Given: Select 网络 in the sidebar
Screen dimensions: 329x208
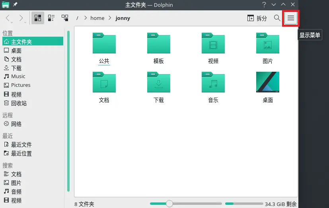Looking at the screenshot, I should coord(16,124).
